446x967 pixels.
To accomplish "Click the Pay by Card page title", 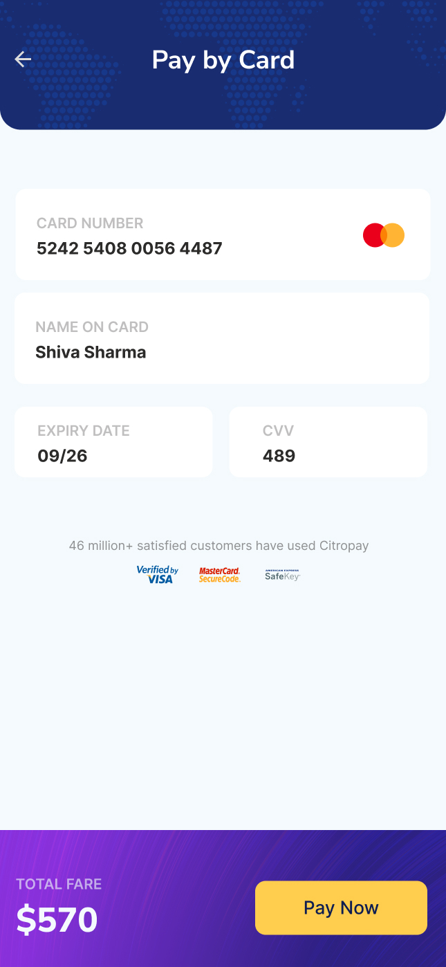I will (223, 60).
